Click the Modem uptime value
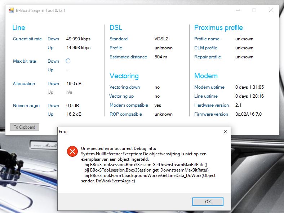284x213 pixels. pyautogui.click(x=249, y=87)
